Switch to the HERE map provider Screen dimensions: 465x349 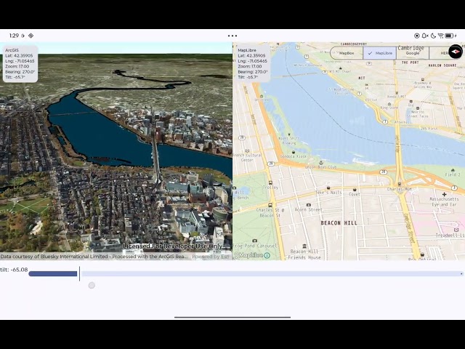tap(440, 53)
